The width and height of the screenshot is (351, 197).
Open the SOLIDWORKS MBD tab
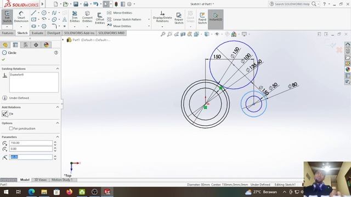click(111, 33)
